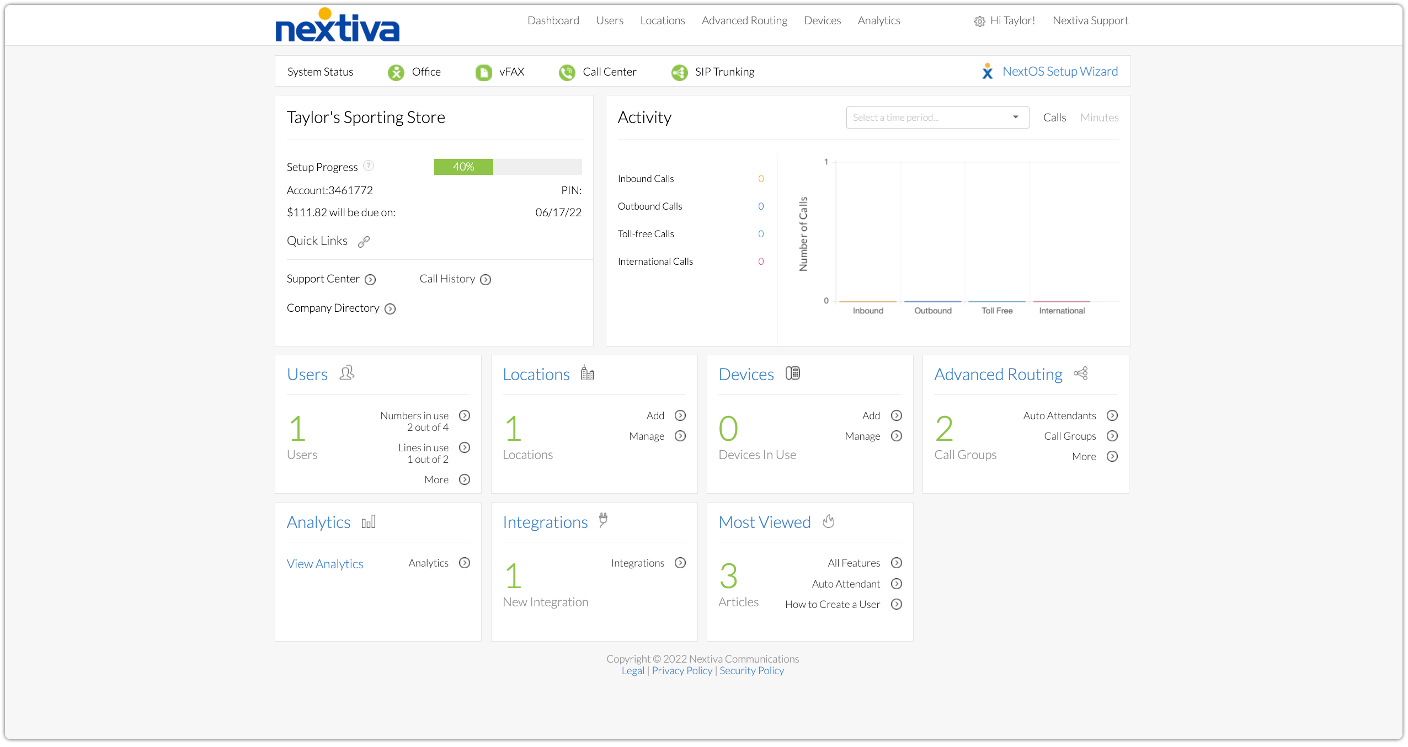Open the Locations navigation menu
The image size is (1408, 747).
(x=662, y=20)
